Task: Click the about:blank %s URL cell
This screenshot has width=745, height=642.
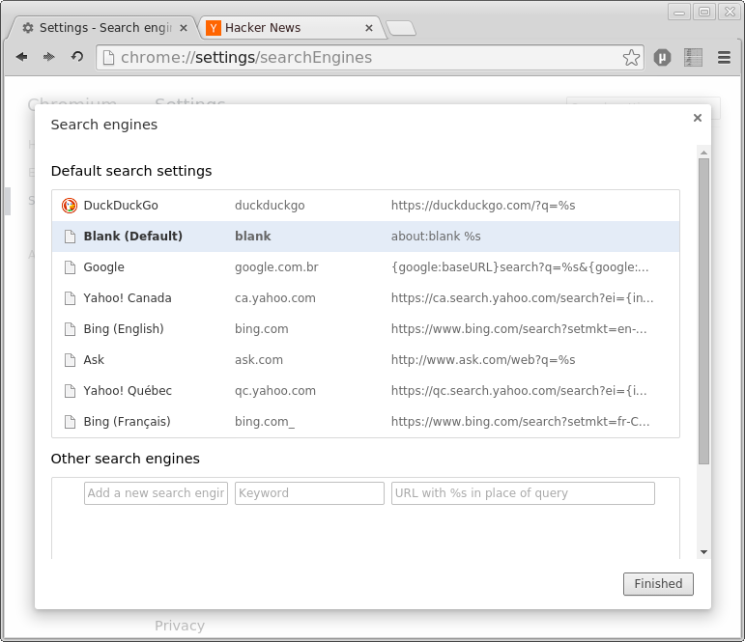Action: (x=436, y=237)
